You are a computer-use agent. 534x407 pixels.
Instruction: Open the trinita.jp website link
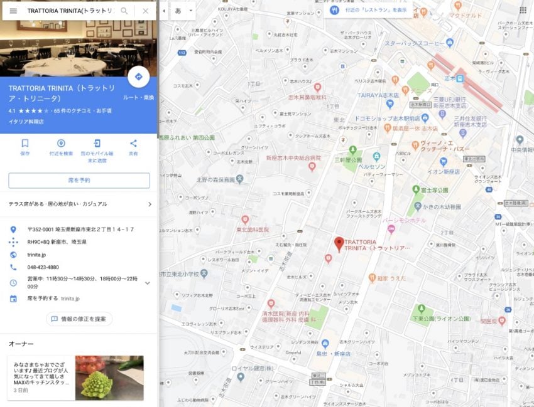[x=36, y=255]
